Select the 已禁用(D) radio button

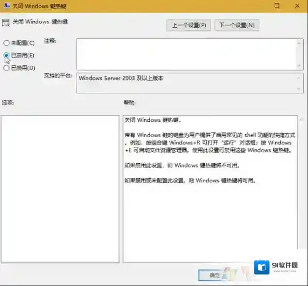coord(6,68)
